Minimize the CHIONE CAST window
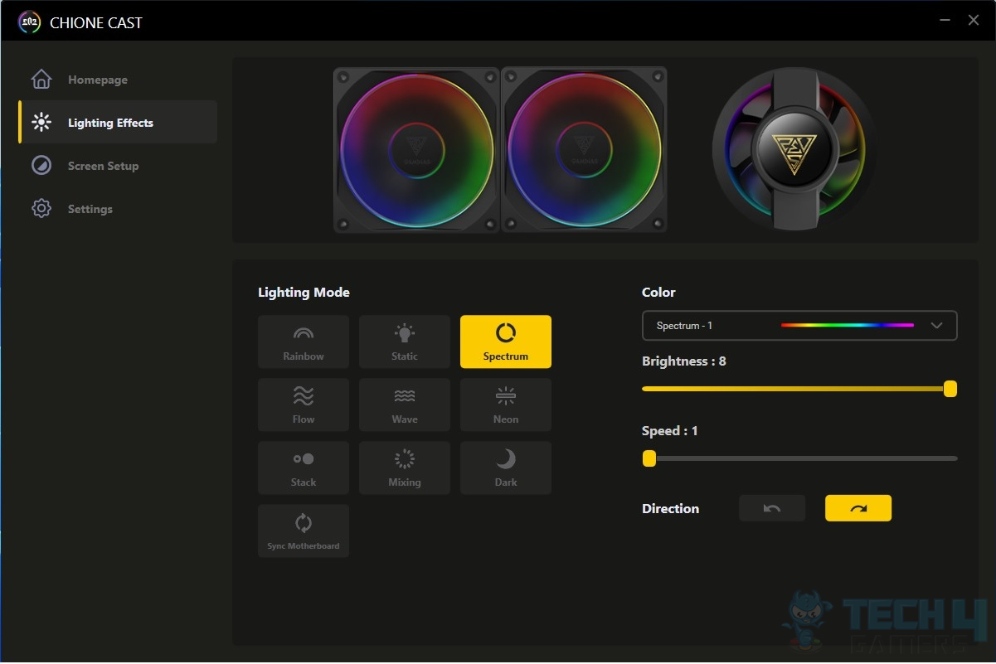Screen dimensions: 996x664 (945, 20)
